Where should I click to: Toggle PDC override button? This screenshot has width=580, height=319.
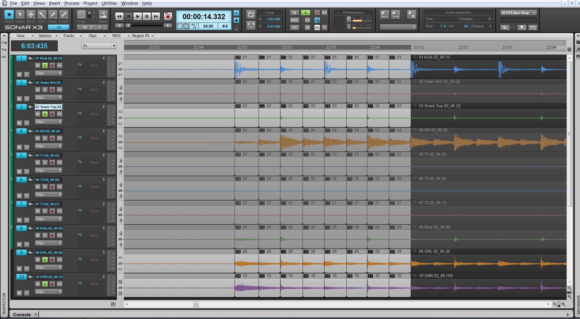pos(294,20)
